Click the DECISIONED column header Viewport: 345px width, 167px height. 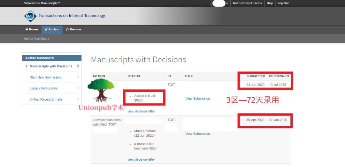(279, 76)
